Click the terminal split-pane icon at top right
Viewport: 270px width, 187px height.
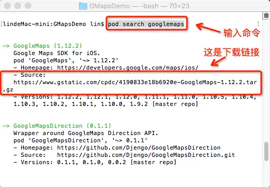tap(266, 16)
